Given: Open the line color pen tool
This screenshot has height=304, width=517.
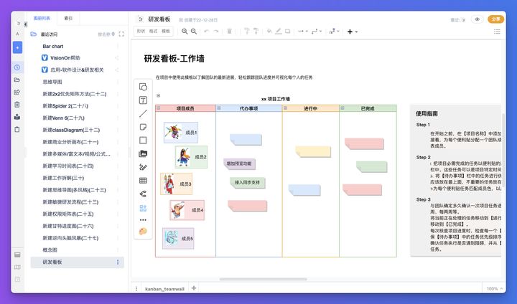Looking at the screenshot, I should pos(279,32).
